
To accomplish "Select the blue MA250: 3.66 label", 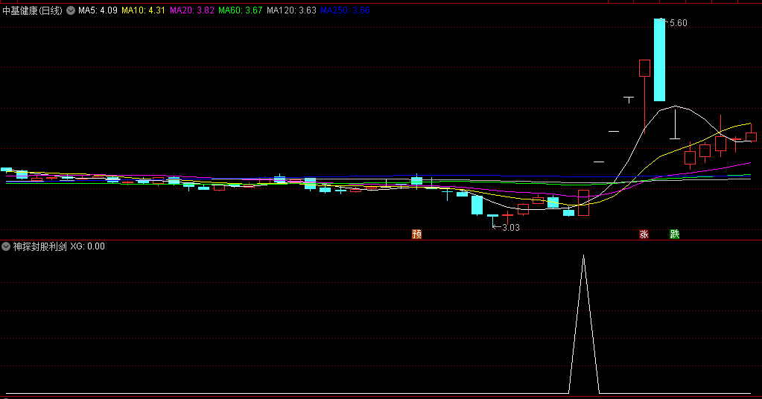I will click(x=345, y=10).
